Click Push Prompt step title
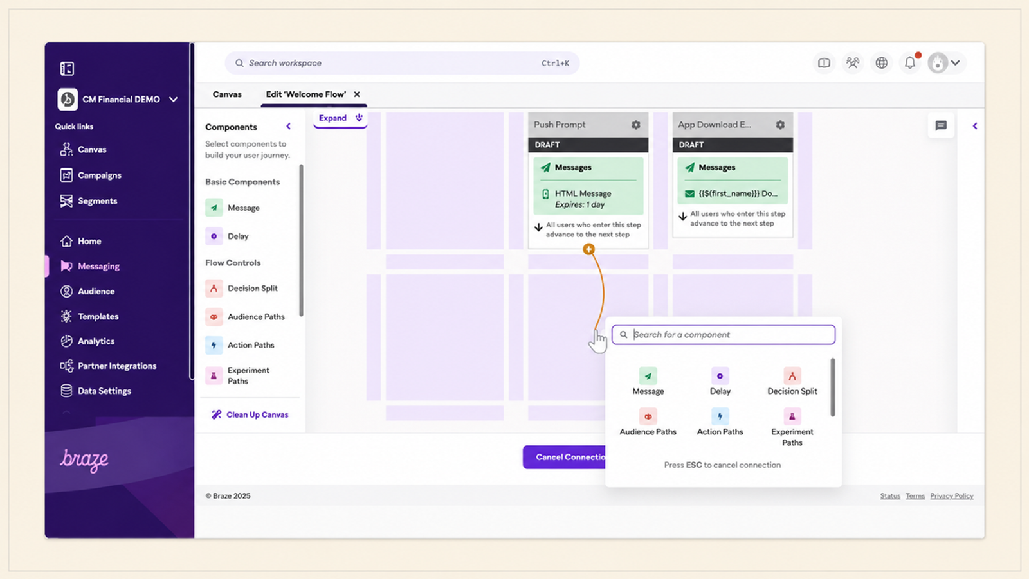 coord(560,125)
